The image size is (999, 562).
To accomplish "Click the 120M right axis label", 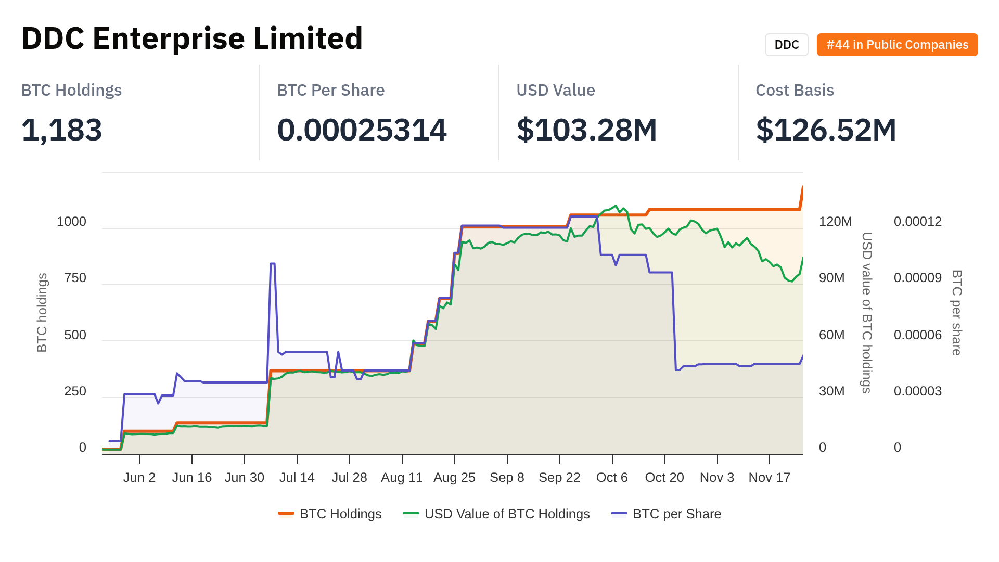I will (835, 221).
